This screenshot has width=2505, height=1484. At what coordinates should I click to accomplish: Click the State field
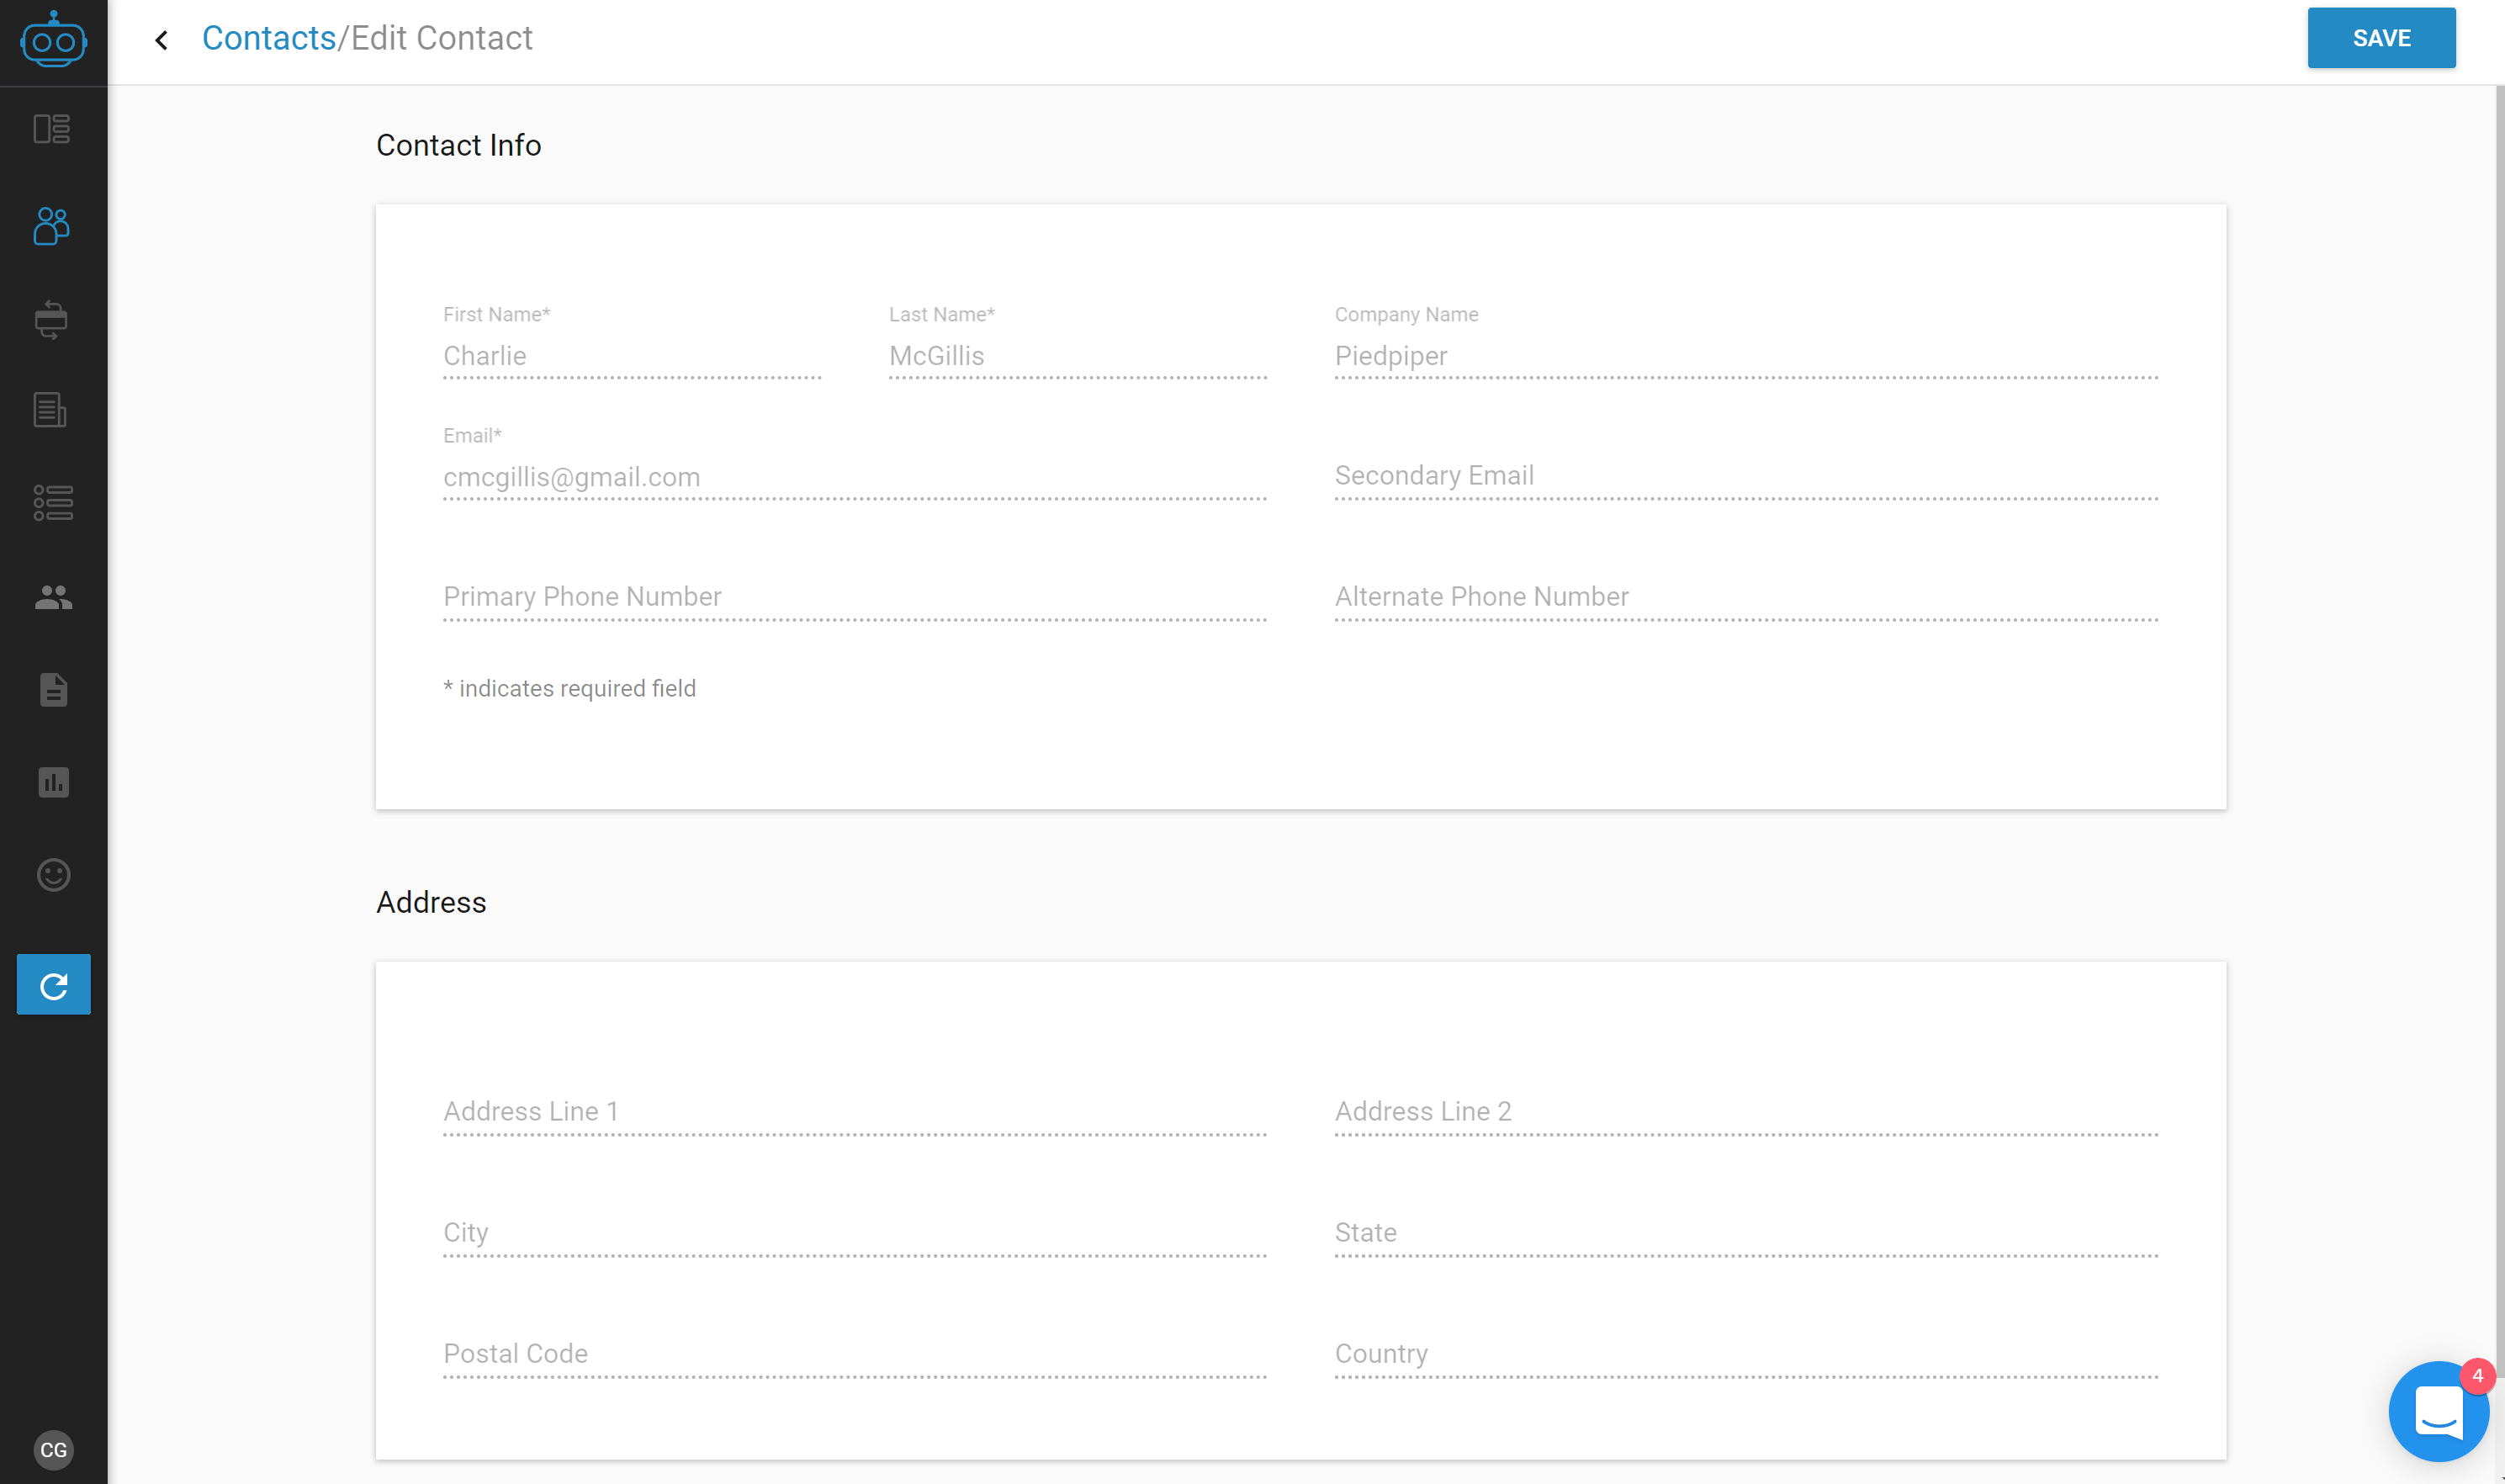(1745, 1233)
